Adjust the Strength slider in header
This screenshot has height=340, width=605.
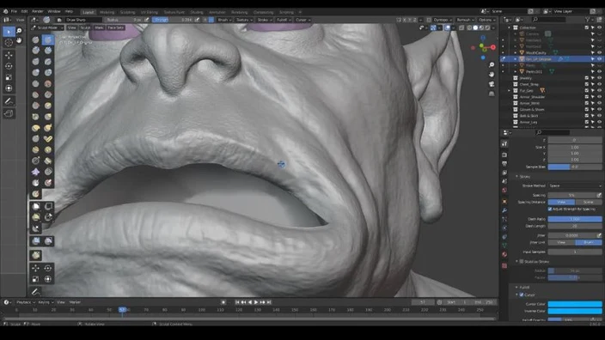(x=172, y=20)
